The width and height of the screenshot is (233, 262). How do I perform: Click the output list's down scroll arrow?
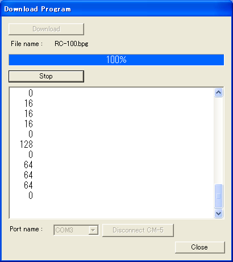point(218,214)
